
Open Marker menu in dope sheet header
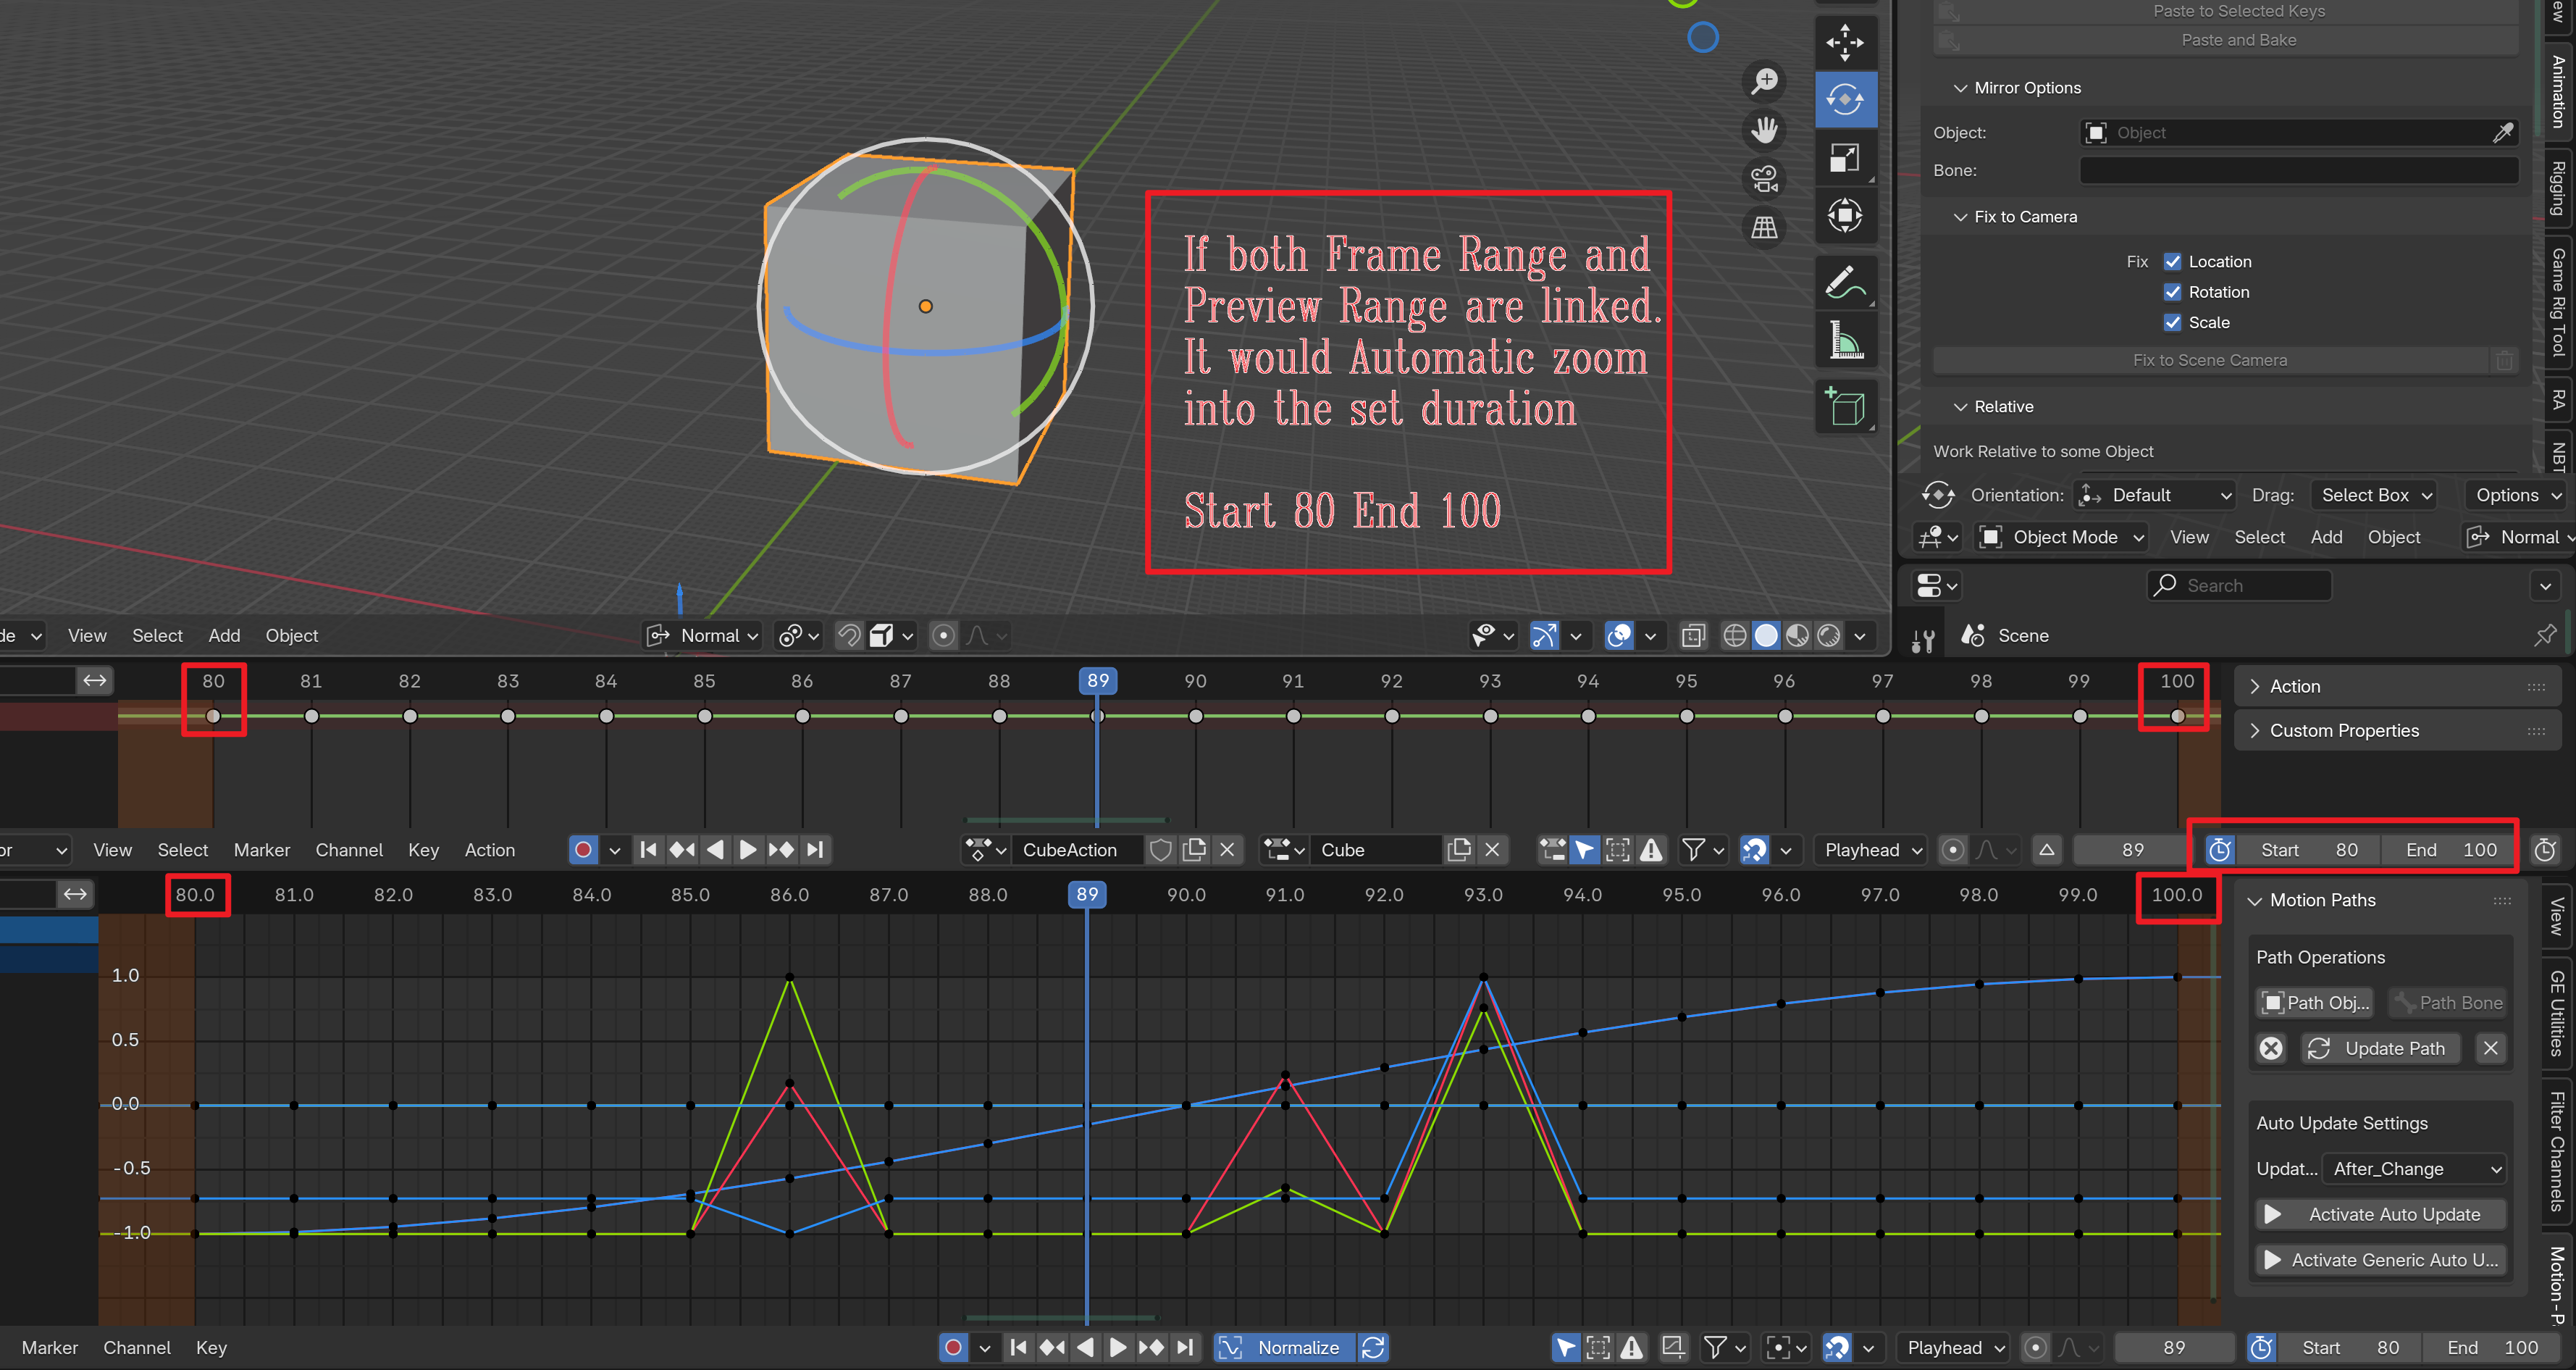[262, 850]
